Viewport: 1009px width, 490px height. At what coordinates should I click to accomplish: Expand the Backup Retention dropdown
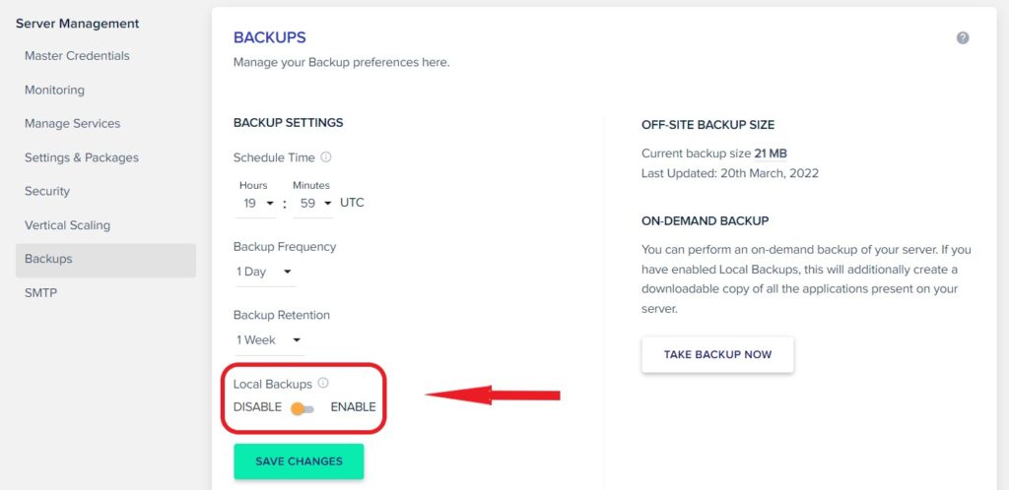269,340
